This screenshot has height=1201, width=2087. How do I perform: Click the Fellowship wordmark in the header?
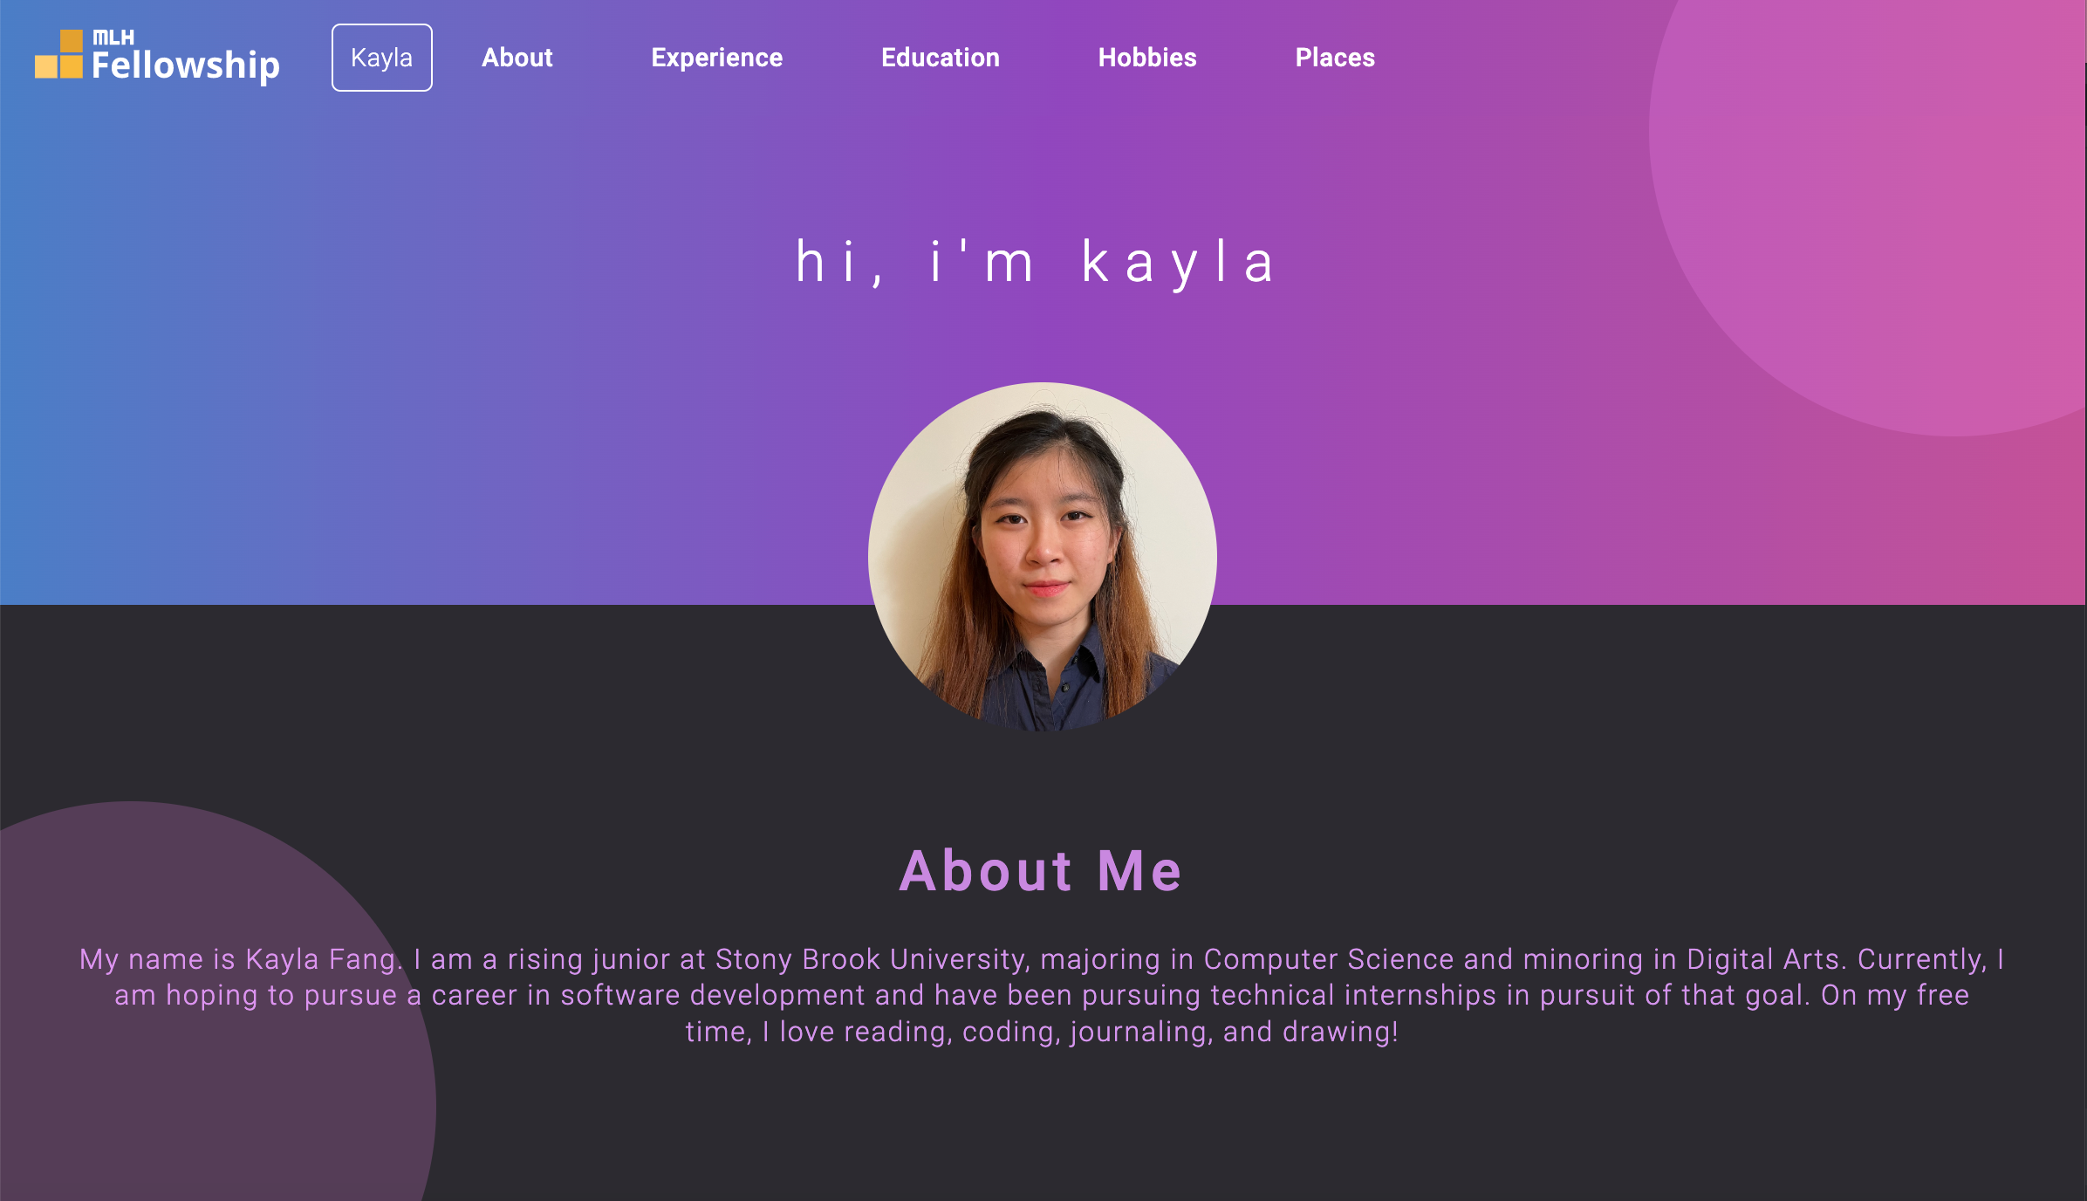click(186, 65)
